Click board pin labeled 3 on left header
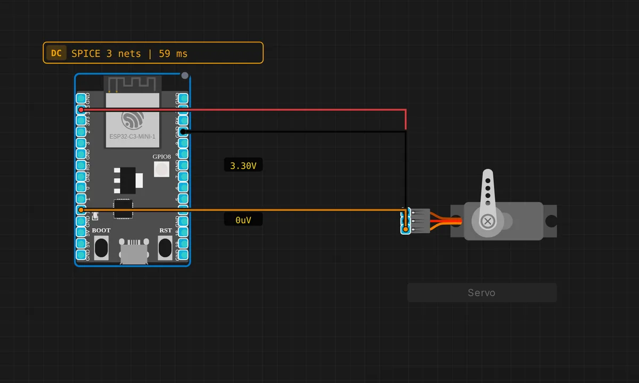 click(x=81, y=143)
